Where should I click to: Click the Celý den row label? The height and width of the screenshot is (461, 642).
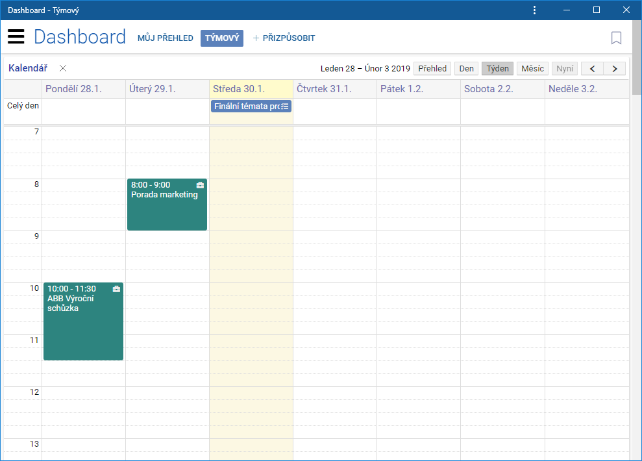[23, 106]
